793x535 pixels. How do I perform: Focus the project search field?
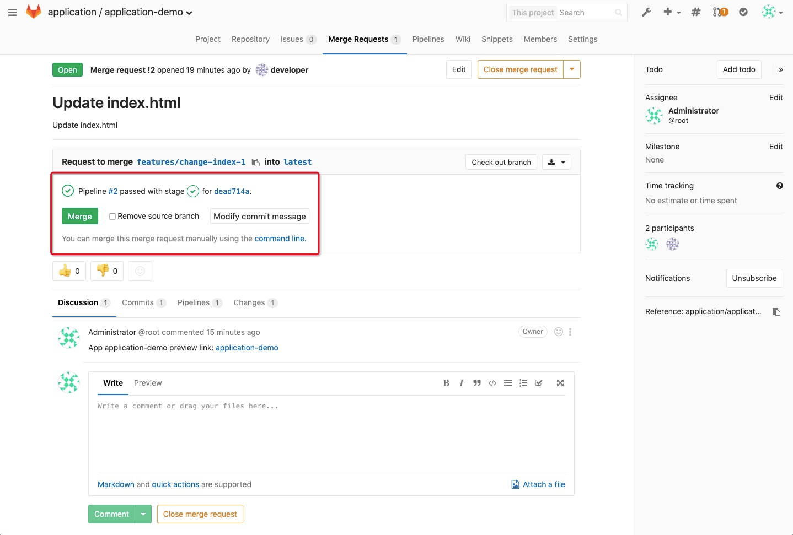585,13
